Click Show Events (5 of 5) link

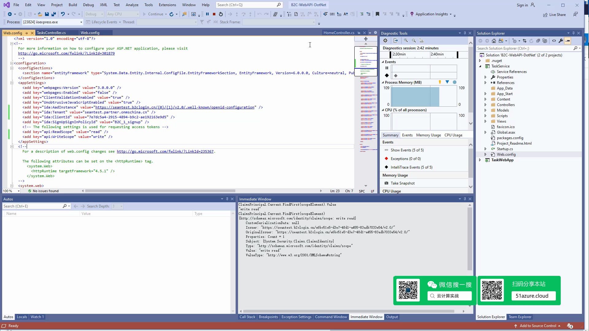[x=407, y=150]
